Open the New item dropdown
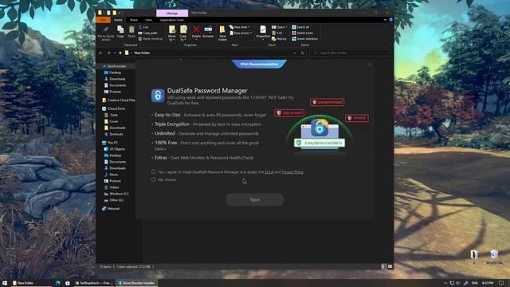 (x=240, y=27)
